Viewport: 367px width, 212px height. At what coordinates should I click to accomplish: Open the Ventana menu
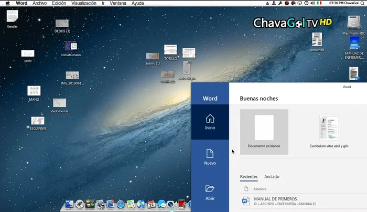click(117, 3)
